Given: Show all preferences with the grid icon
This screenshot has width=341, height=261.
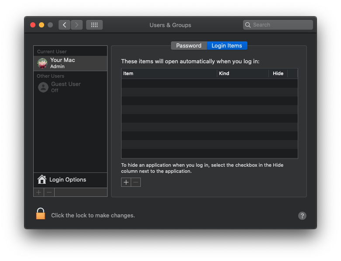Looking at the screenshot, I should [94, 25].
